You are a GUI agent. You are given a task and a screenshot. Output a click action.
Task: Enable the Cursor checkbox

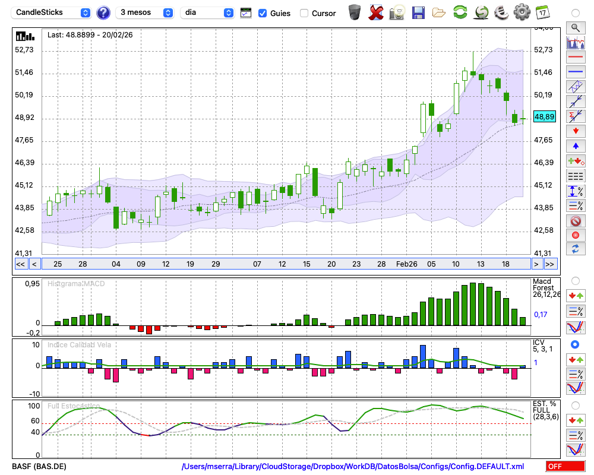304,13
